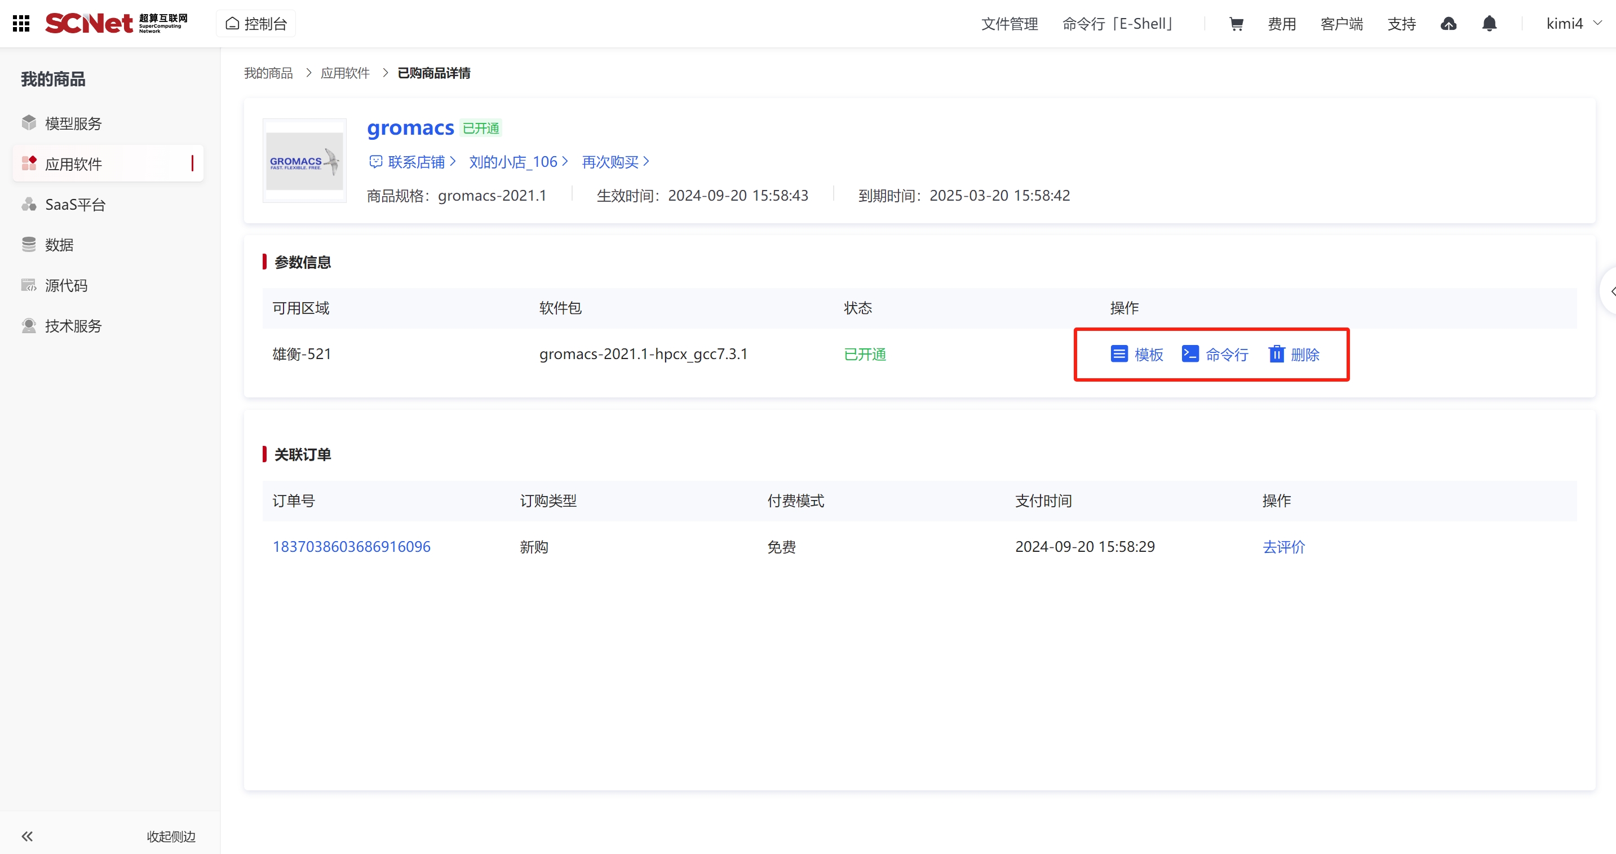The width and height of the screenshot is (1616, 854).
Task: Click the 控制台 console button
Action: point(256,24)
